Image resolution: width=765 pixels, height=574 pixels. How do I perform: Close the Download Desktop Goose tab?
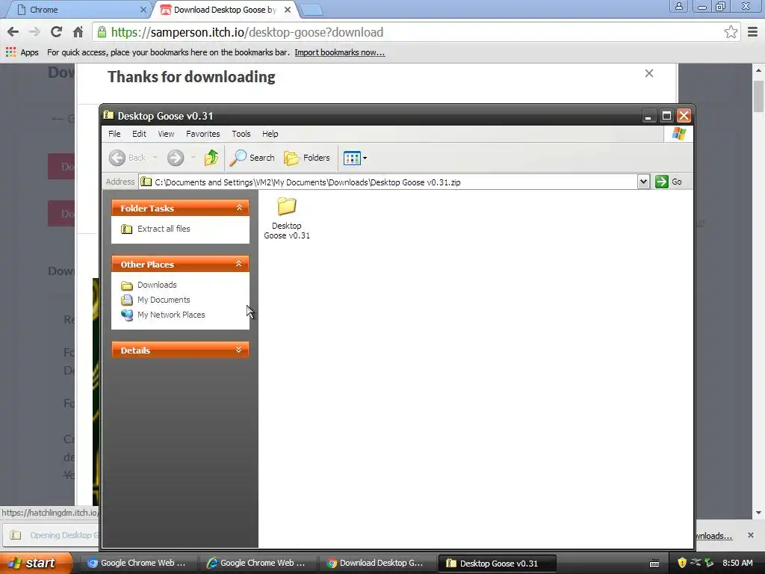(x=288, y=10)
